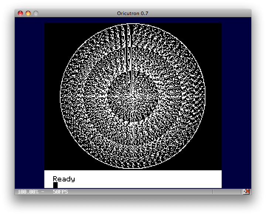Minimize the Oricutron window with the yellow button

pos(28,13)
